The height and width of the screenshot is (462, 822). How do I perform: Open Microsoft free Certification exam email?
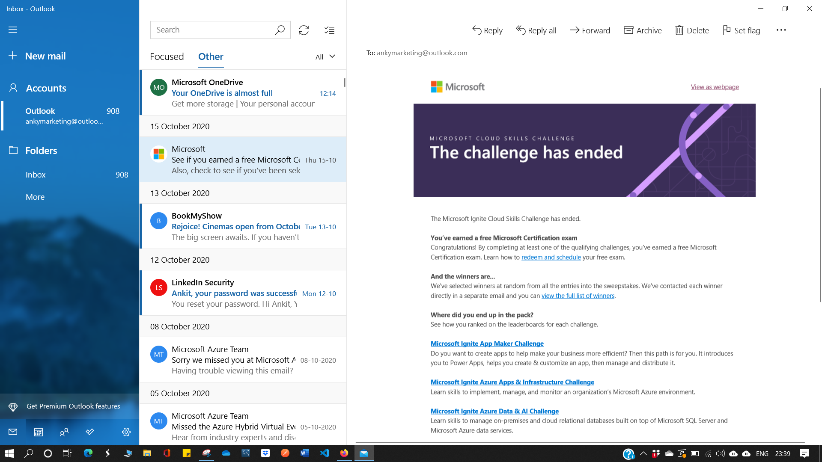click(243, 160)
